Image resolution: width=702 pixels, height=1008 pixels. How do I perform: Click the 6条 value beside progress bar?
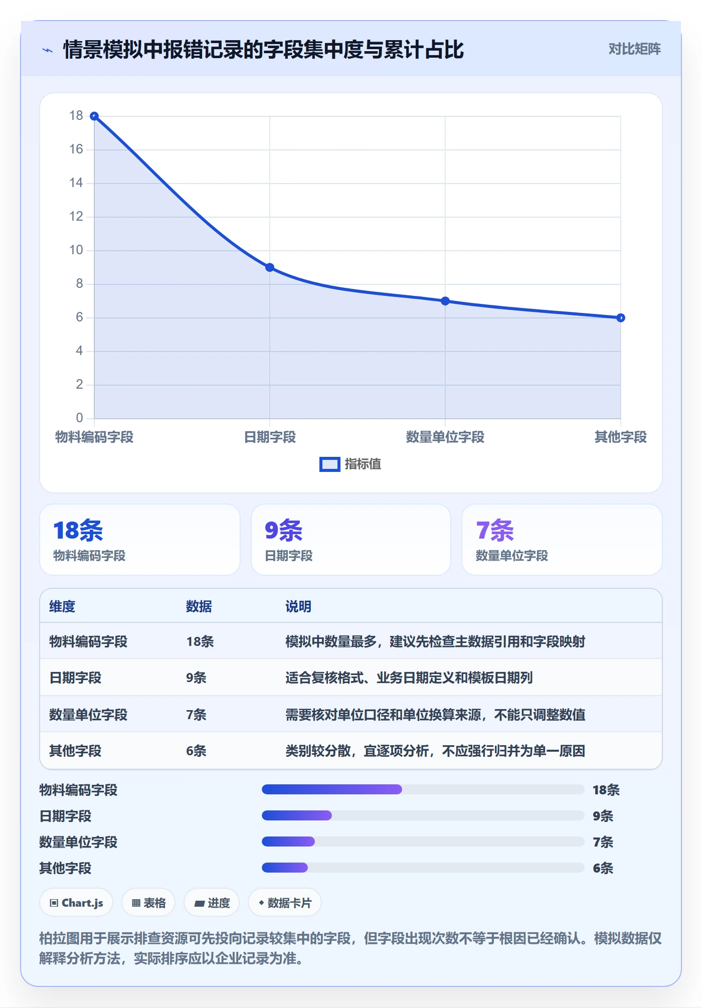pyautogui.click(x=603, y=869)
